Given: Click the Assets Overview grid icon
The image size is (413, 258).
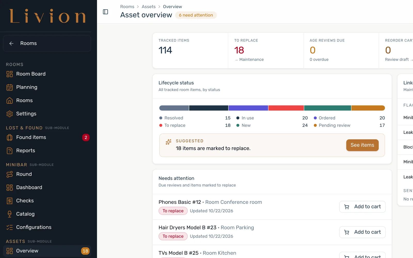Looking at the screenshot, I should click(x=10, y=251).
